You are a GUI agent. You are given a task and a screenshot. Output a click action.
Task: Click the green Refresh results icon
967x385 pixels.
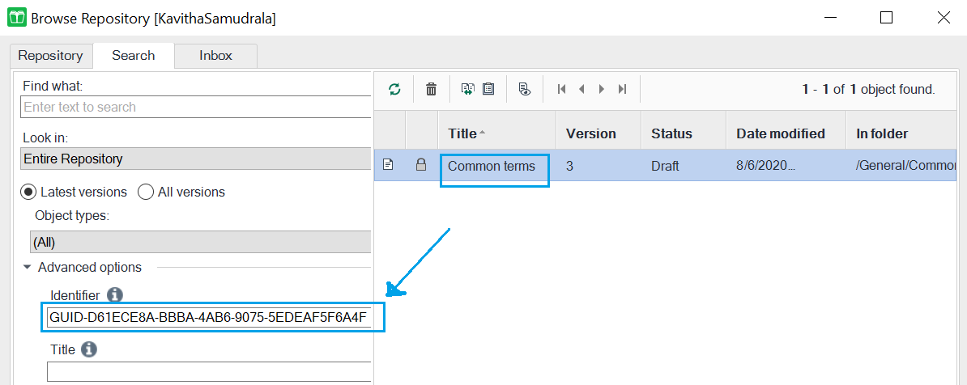[394, 89]
